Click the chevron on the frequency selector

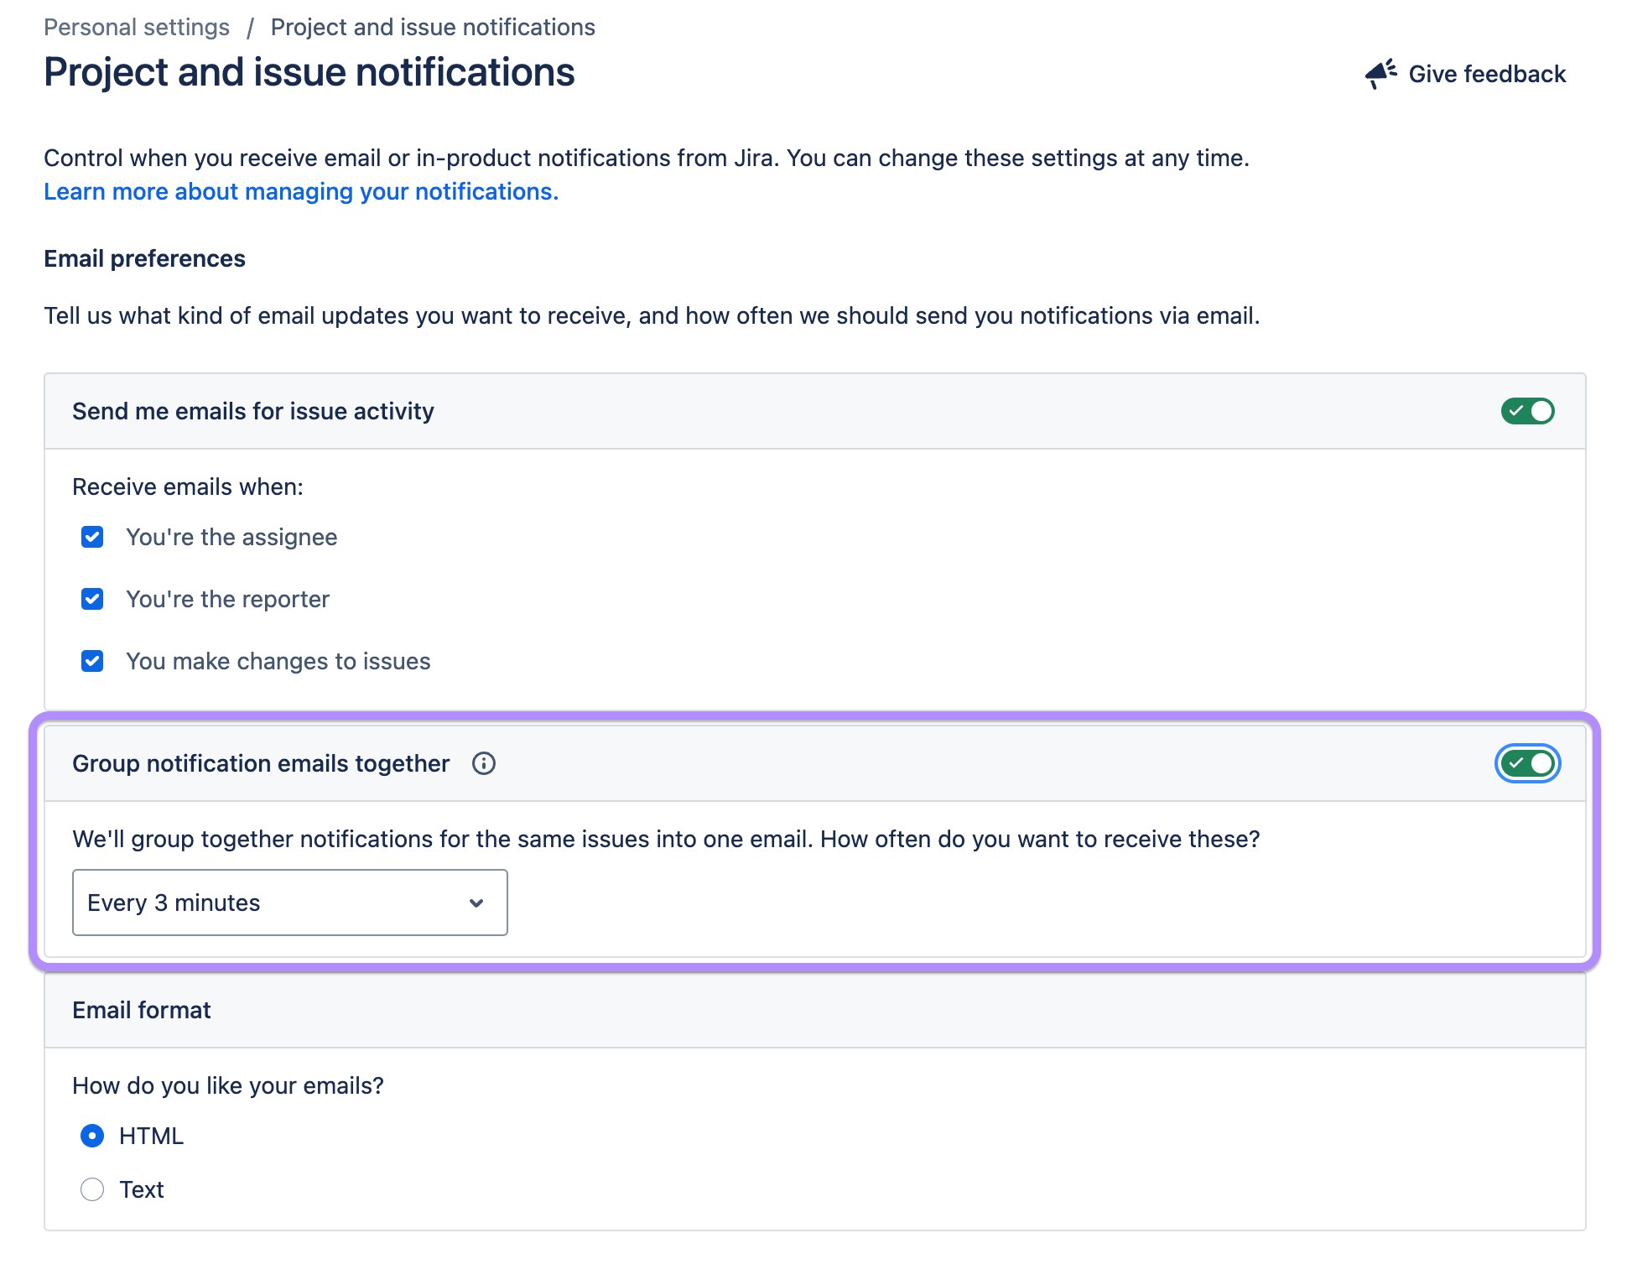(476, 903)
